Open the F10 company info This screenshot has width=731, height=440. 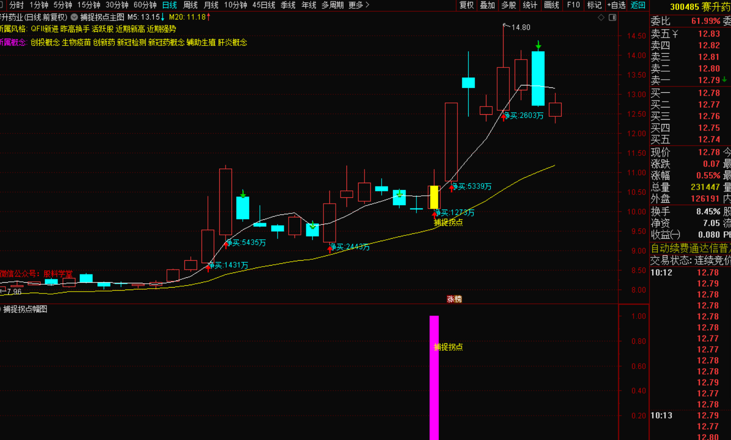click(573, 5)
